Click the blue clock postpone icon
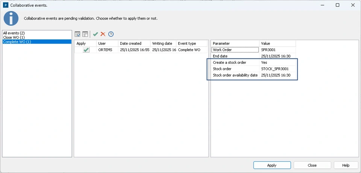The height and width of the screenshot is (173, 361). click(x=111, y=34)
